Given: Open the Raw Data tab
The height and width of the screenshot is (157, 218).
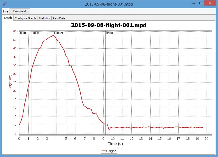Looking at the screenshot, I should pos(59,18).
